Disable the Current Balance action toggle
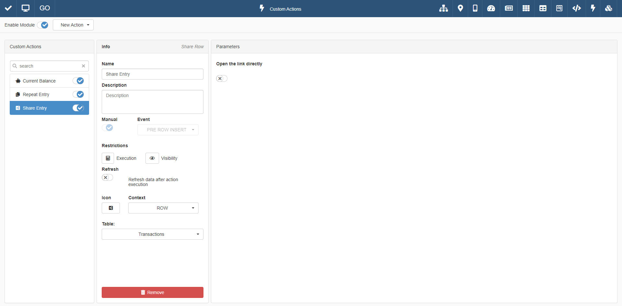Screen dimensions: 622x306 point(78,81)
